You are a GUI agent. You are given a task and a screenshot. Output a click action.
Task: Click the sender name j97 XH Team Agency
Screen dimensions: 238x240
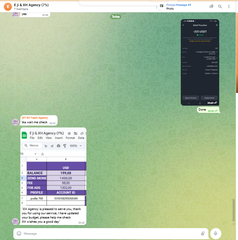35,118
